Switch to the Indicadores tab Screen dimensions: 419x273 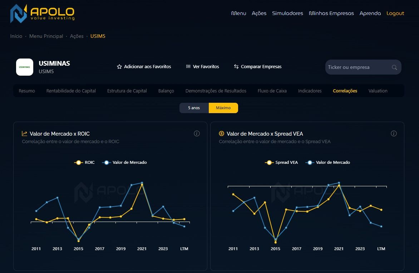[310, 91]
